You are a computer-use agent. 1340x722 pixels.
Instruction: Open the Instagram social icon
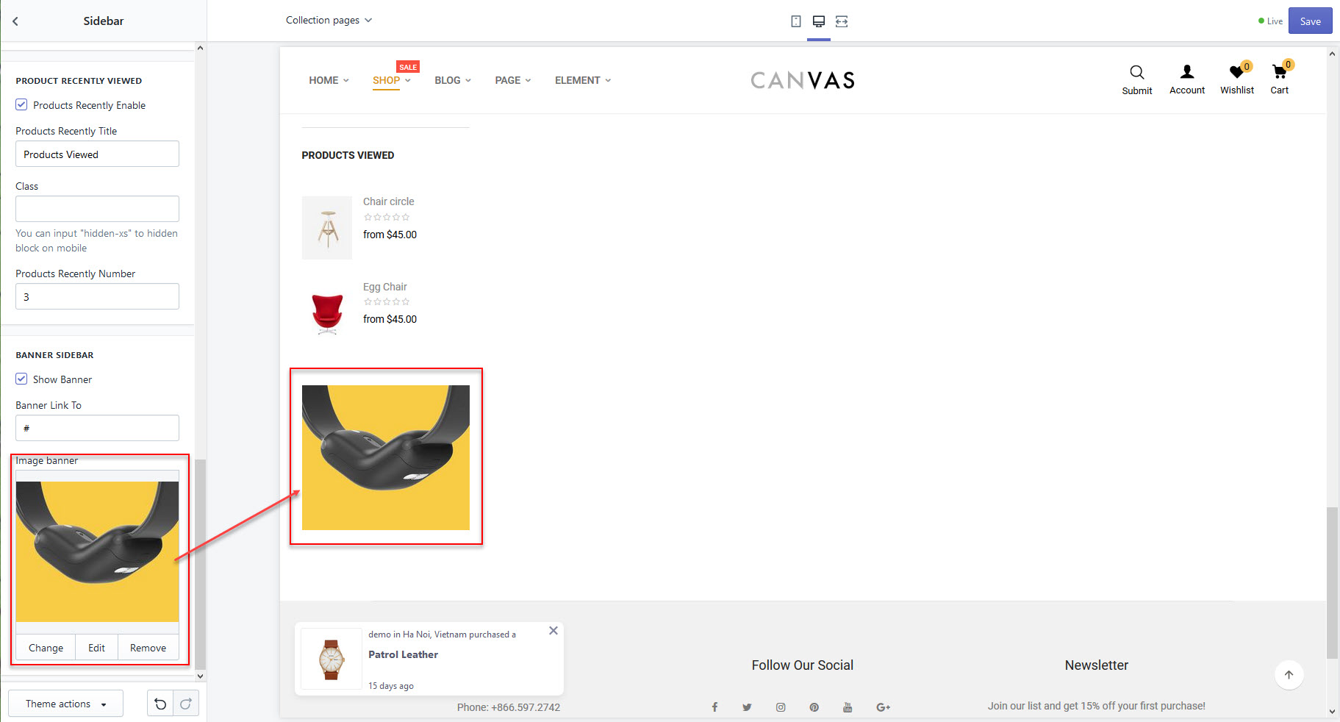781,707
